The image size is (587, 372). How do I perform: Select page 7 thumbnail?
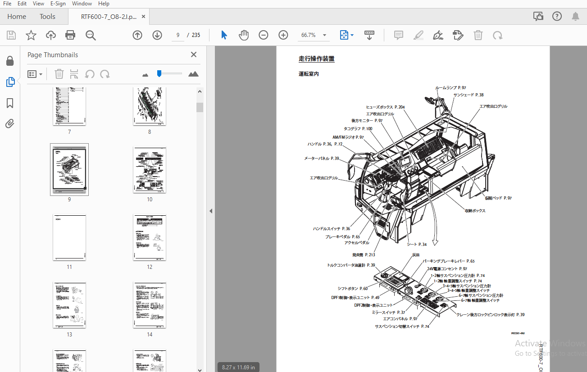point(69,106)
